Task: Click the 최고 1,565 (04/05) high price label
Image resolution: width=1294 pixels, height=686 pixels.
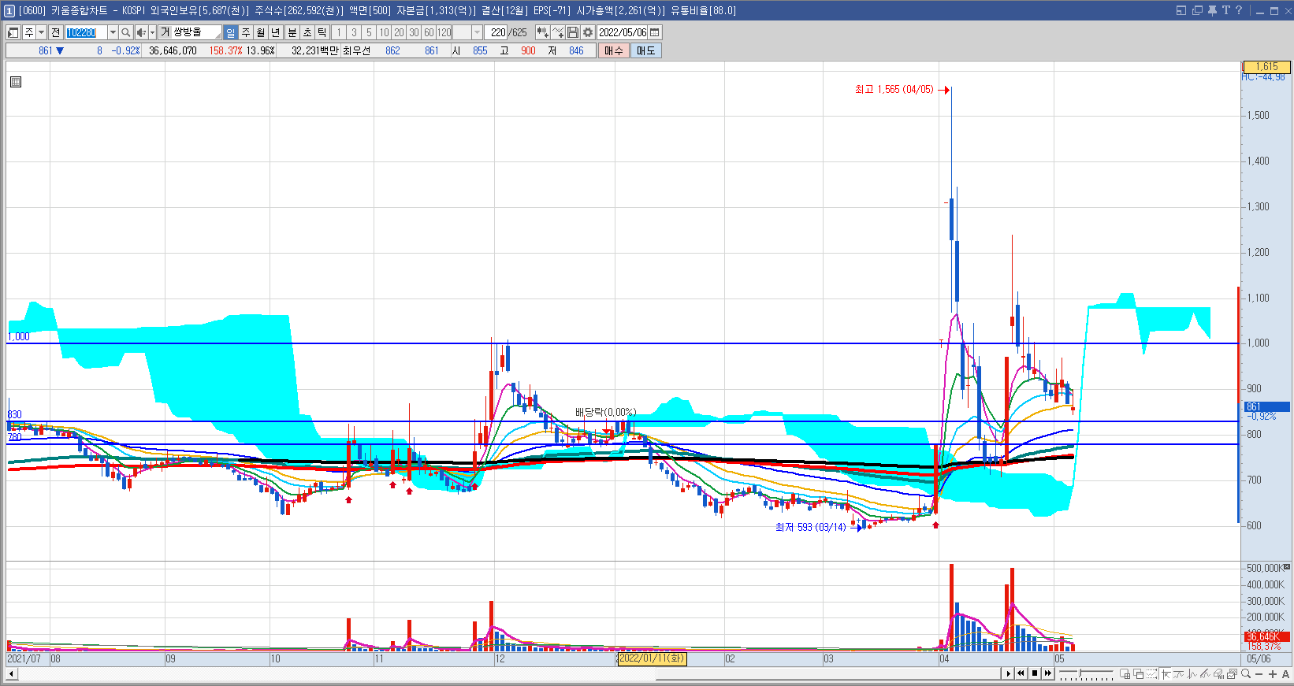Action: (x=894, y=90)
